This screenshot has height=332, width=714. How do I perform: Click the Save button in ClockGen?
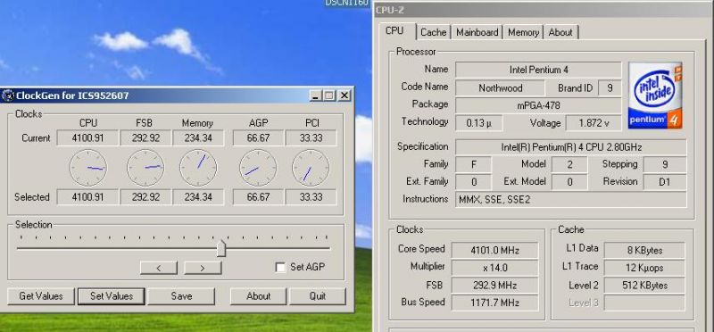point(181,296)
